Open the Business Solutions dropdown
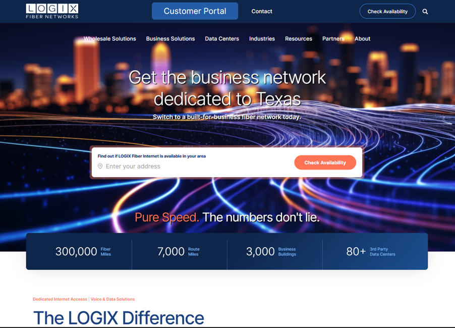 [170, 38]
